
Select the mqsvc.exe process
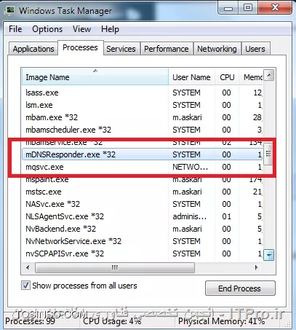143,167
